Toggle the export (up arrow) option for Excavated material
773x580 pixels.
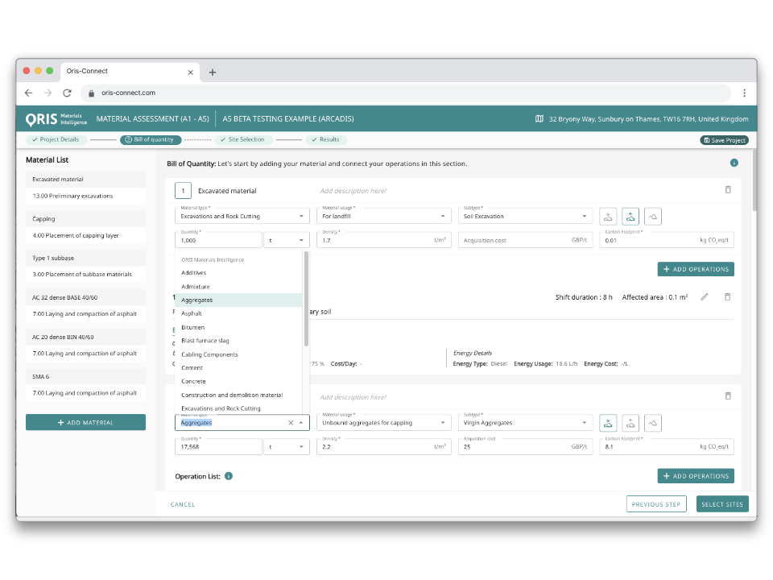click(630, 216)
